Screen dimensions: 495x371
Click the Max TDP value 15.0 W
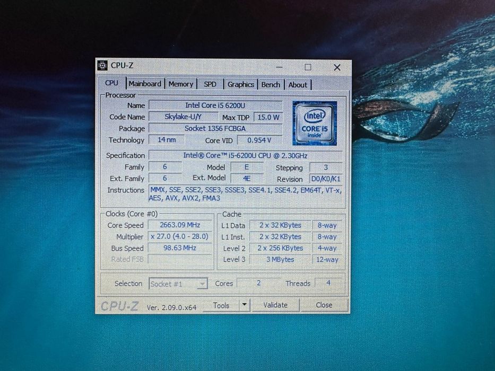tap(268, 117)
